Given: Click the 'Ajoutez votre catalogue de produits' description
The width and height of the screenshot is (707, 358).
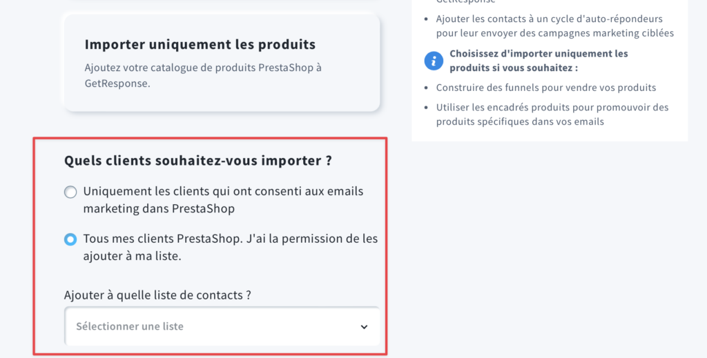Looking at the screenshot, I should coord(203,75).
